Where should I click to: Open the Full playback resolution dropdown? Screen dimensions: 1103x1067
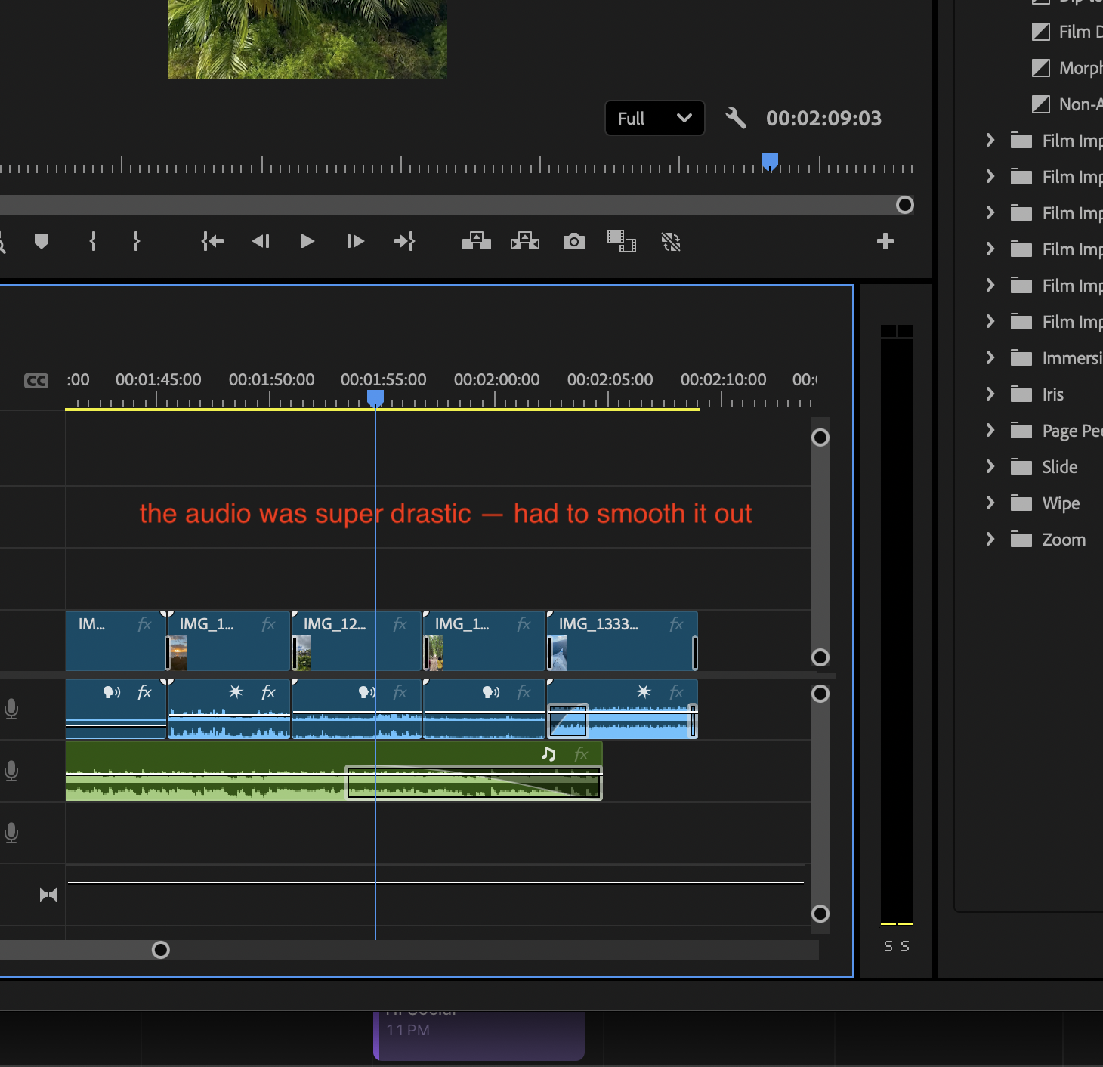pos(654,118)
